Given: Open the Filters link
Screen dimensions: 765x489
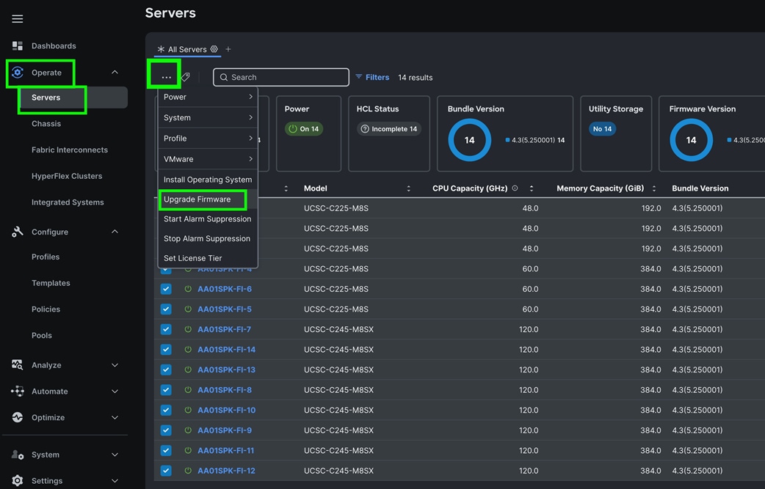Looking at the screenshot, I should point(372,77).
